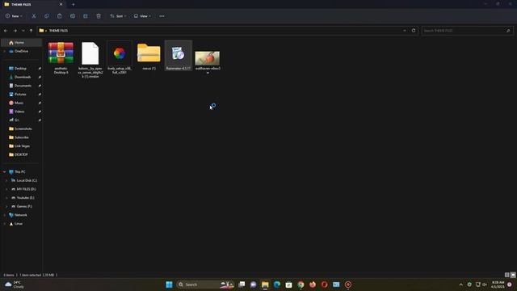This screenshot has width=517, height=291.
Task: Expand the OneDrive tree node
Action: pyautogui.click(x=4, y=52)
